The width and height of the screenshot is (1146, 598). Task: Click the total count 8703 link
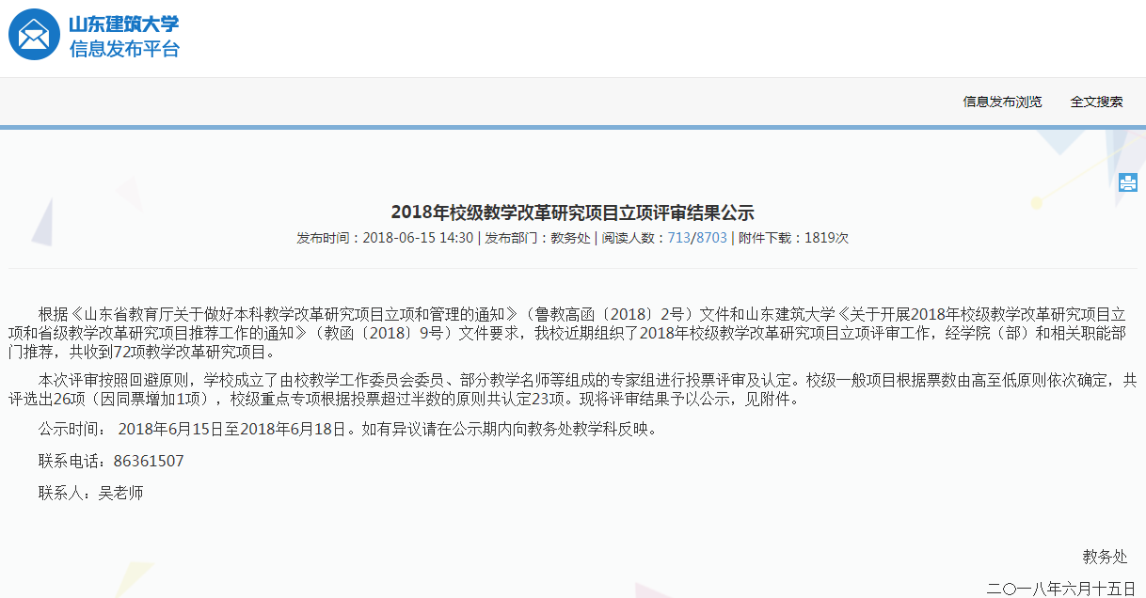[711, 238]
